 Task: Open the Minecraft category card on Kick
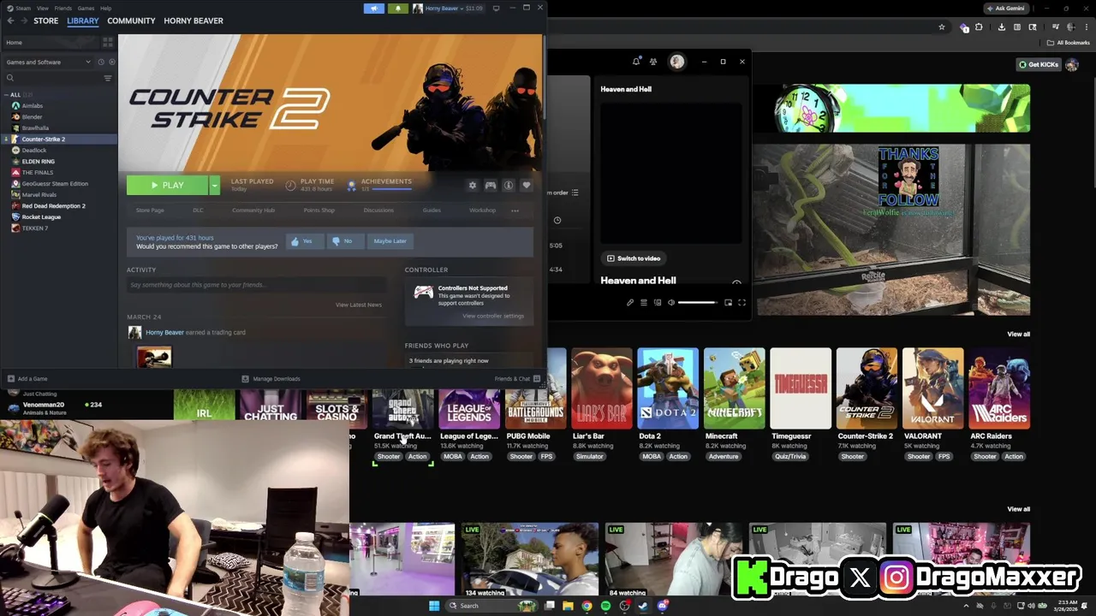pos(734,388)
